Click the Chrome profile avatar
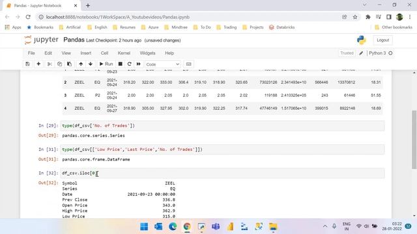 click(x=399, y=17)
